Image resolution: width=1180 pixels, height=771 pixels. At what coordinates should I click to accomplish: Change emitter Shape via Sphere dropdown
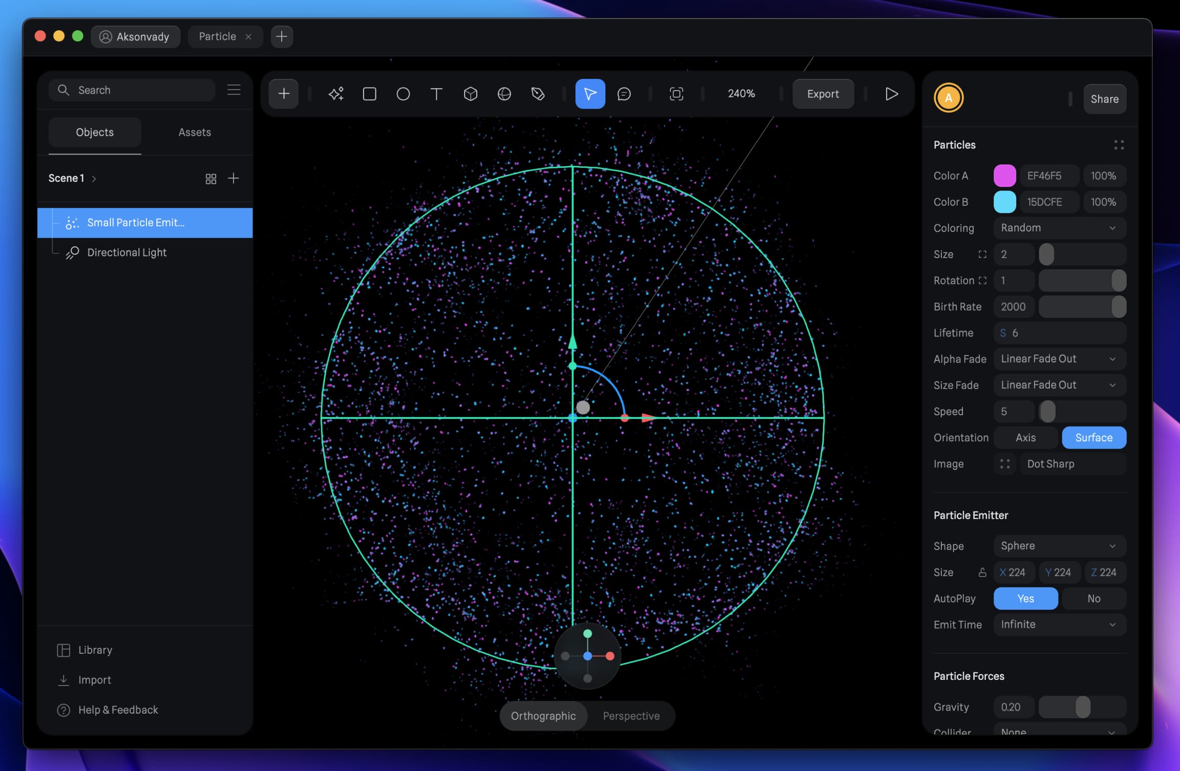click(1059, 546)
